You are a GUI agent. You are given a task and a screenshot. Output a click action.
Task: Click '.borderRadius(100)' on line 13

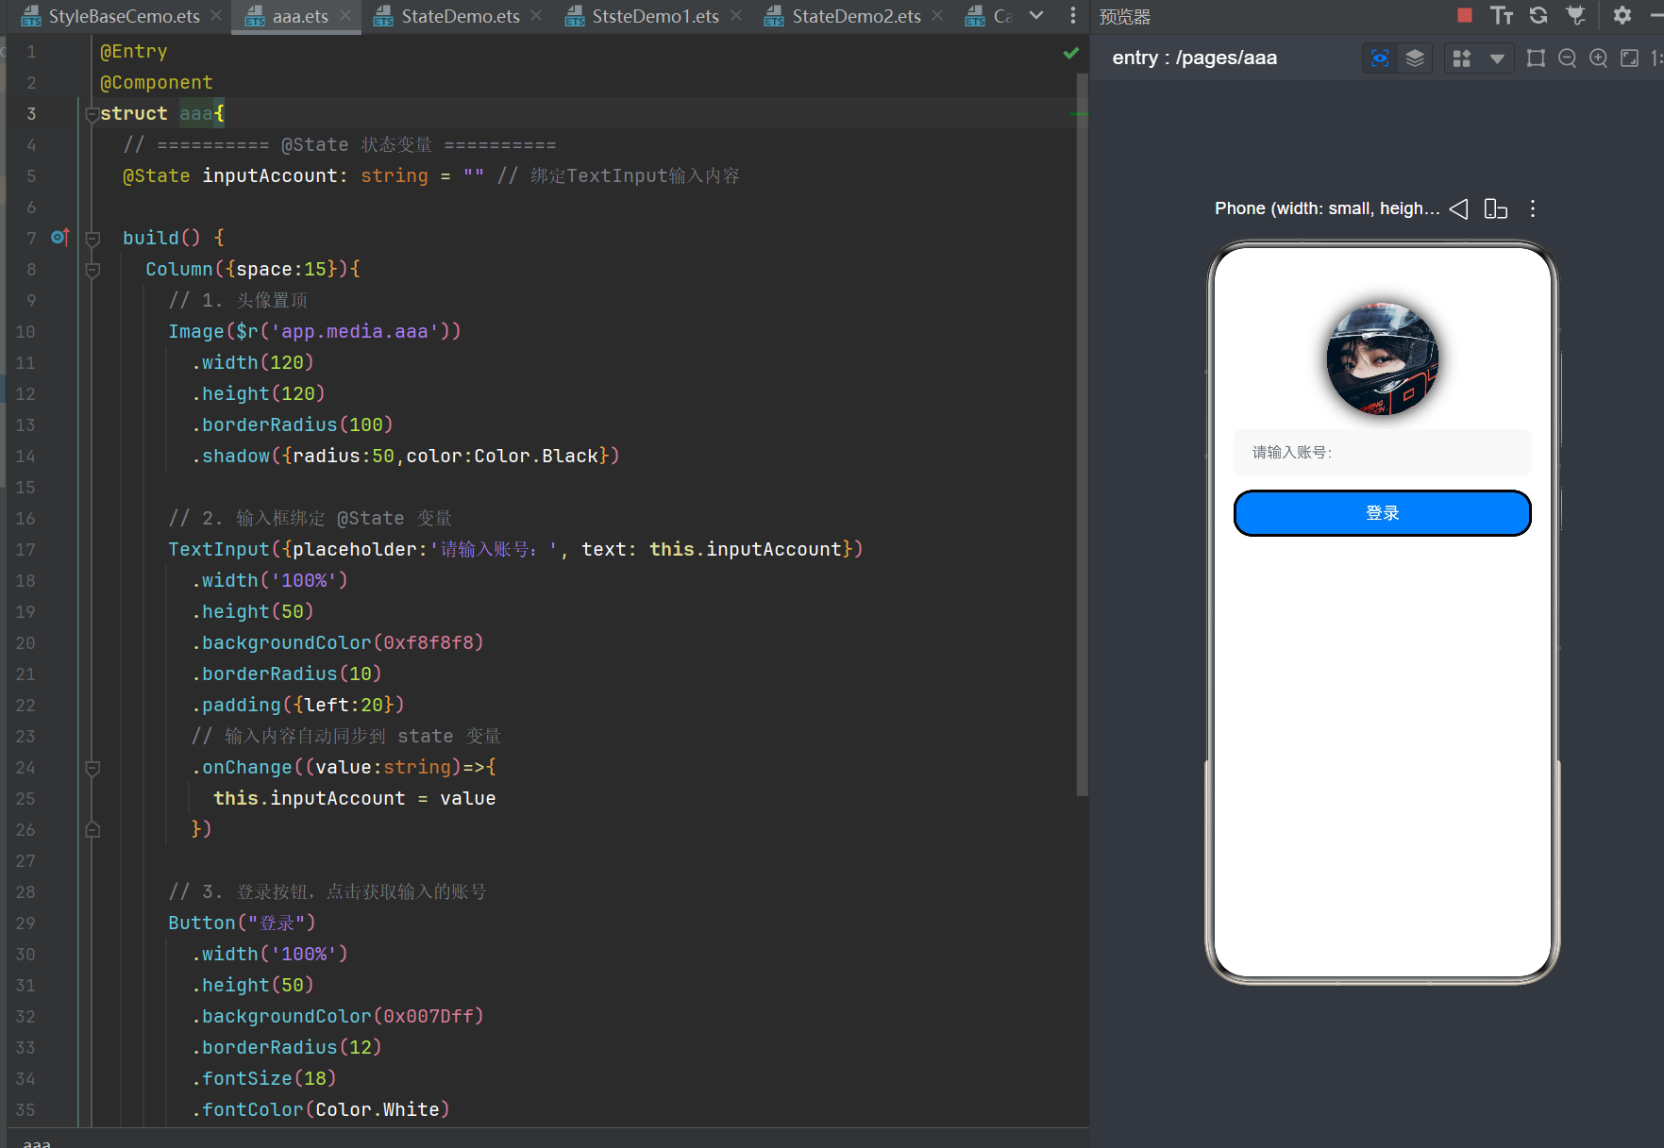tap(293, 425)
